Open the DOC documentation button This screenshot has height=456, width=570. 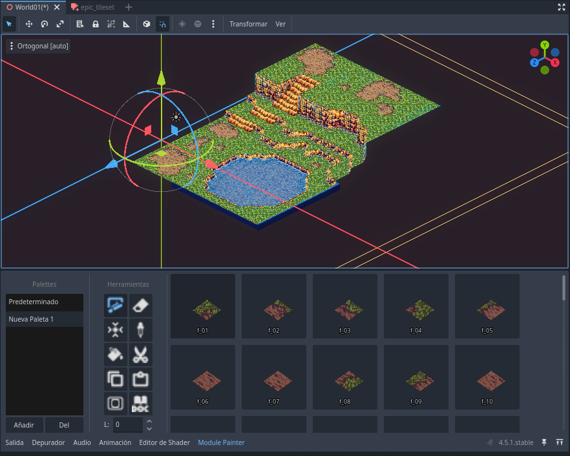(141, 403)
